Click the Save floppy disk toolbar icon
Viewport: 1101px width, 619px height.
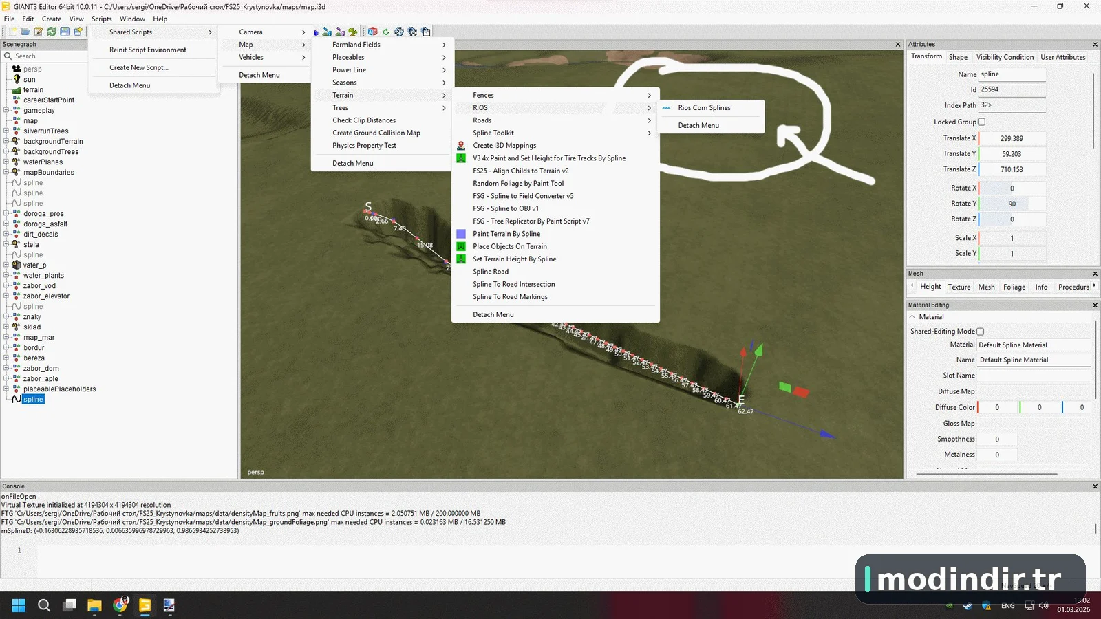tap(65, 32)
